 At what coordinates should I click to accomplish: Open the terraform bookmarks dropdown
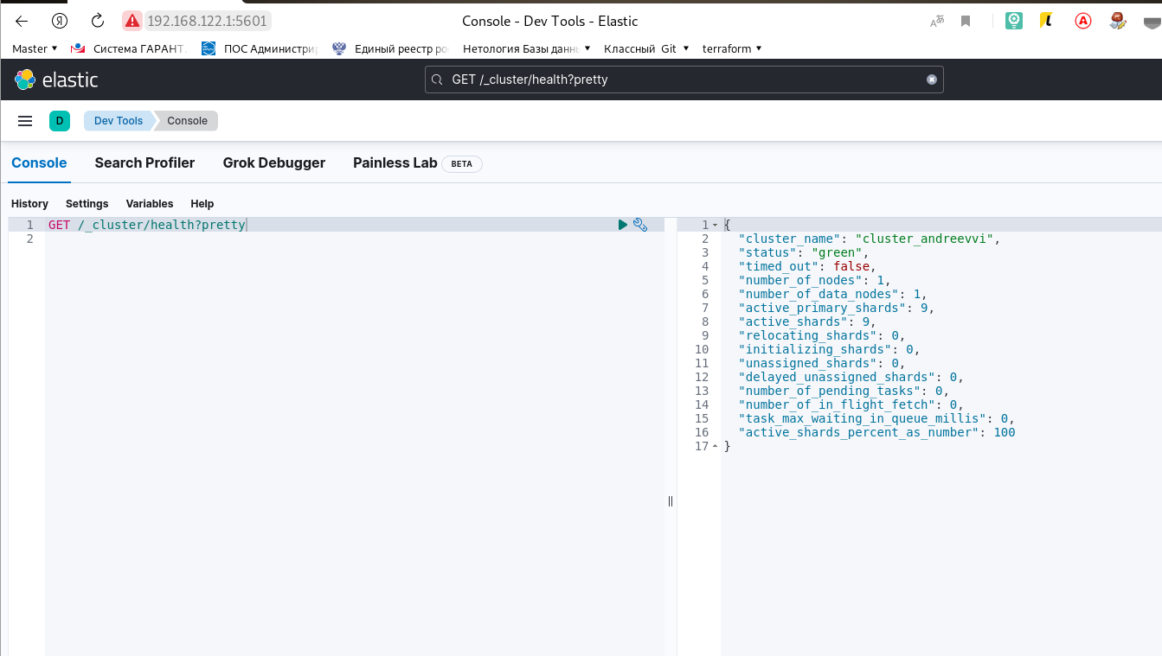pyautogui.click(x=731, y=48)
